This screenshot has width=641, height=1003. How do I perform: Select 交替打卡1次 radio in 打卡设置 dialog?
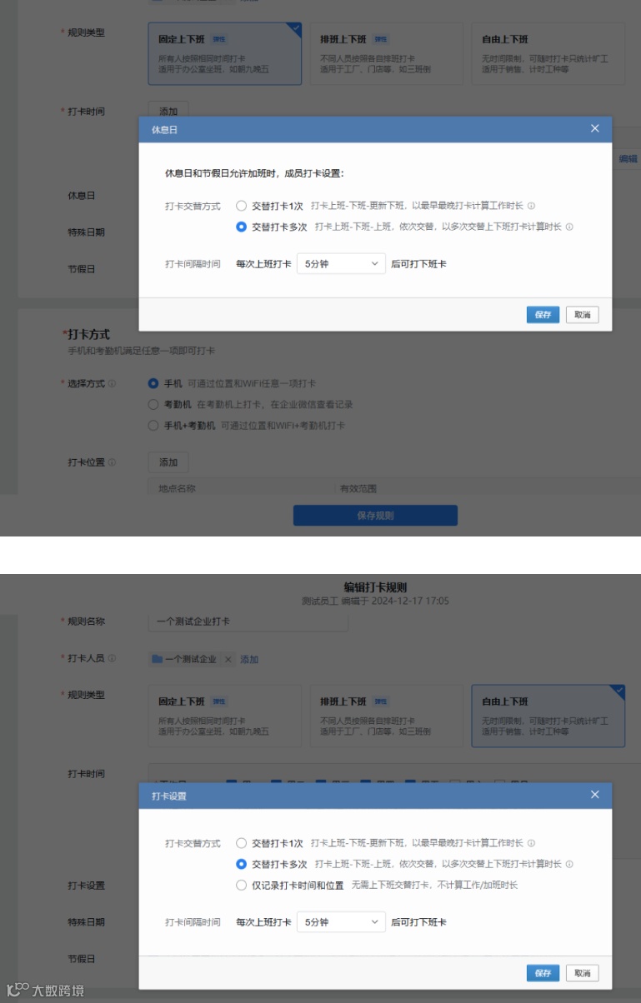(242, 843)
